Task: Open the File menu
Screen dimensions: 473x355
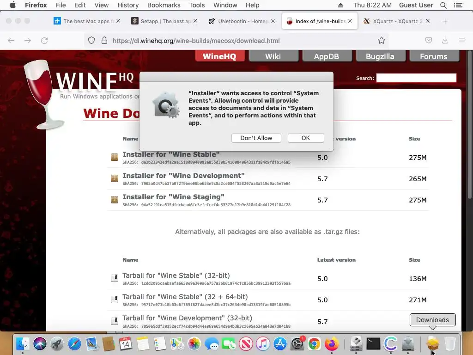Action: [x=61, y=5]
